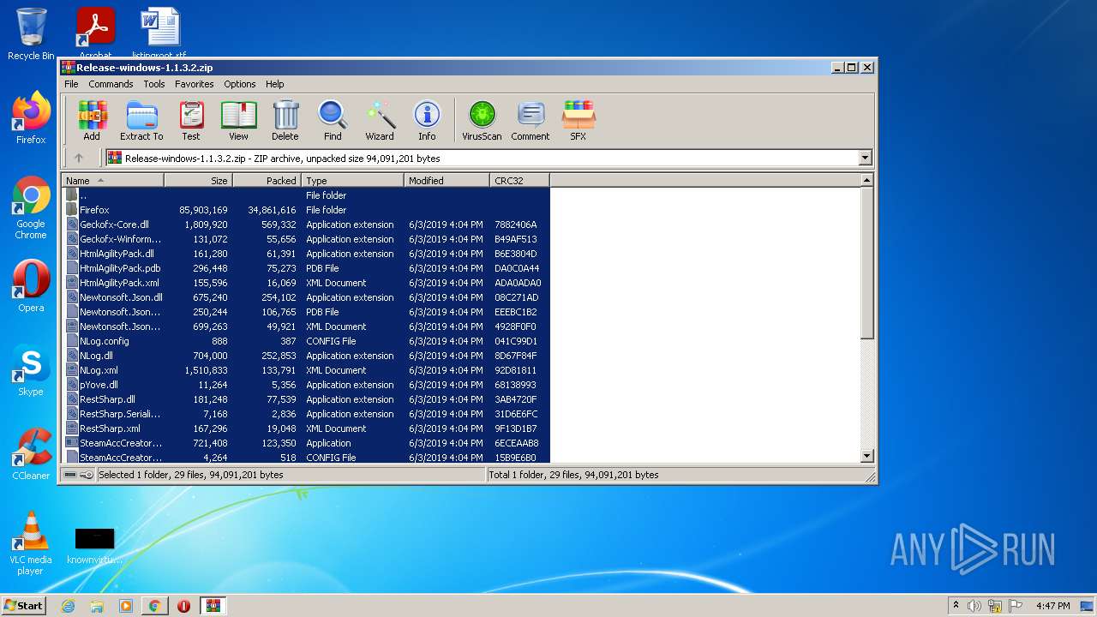Click the Windows Start button
The width and height of the screenshot is (1097, 617).
23,606
